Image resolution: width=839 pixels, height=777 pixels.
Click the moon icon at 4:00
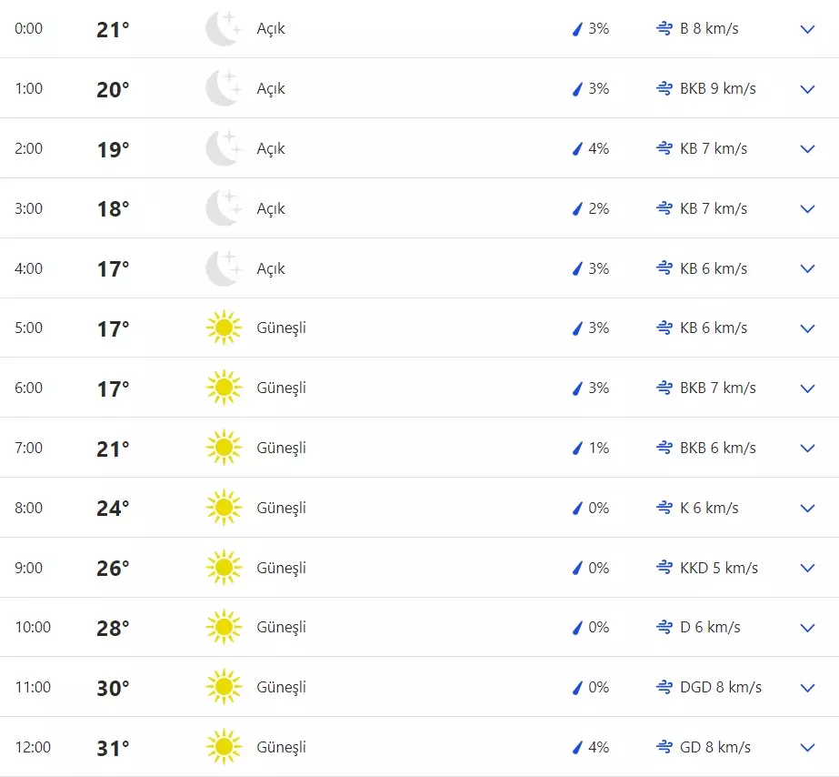[223, 268]
